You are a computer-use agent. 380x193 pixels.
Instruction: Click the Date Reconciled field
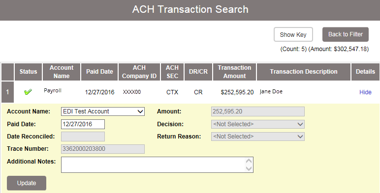(83, 137)
